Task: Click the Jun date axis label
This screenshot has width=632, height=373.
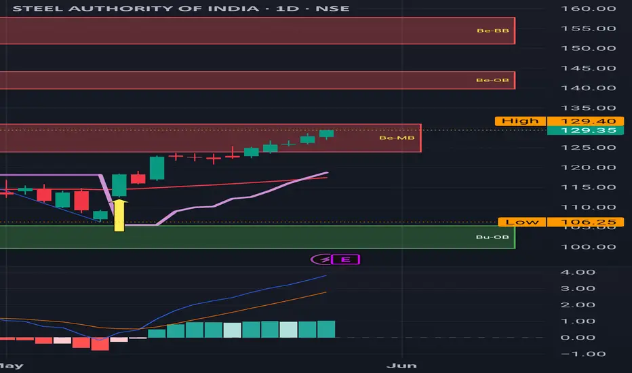Action: [401, 366]
